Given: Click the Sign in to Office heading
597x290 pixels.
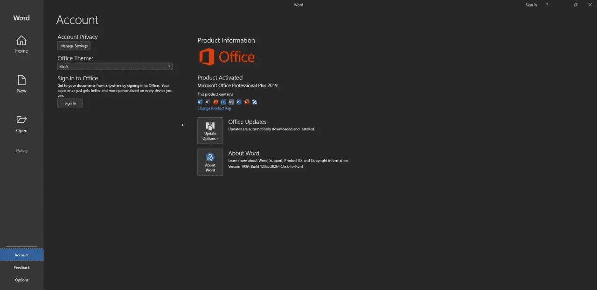Looking at the screenshot, I should coord(77,78).
